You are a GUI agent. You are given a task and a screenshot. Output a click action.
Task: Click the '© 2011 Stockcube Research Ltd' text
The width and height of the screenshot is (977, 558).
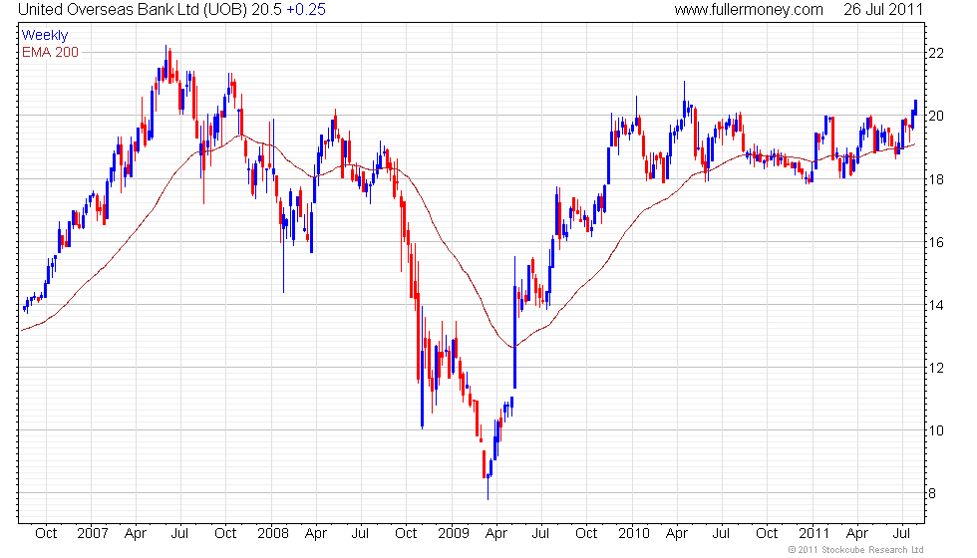click(x=856, y=549)
